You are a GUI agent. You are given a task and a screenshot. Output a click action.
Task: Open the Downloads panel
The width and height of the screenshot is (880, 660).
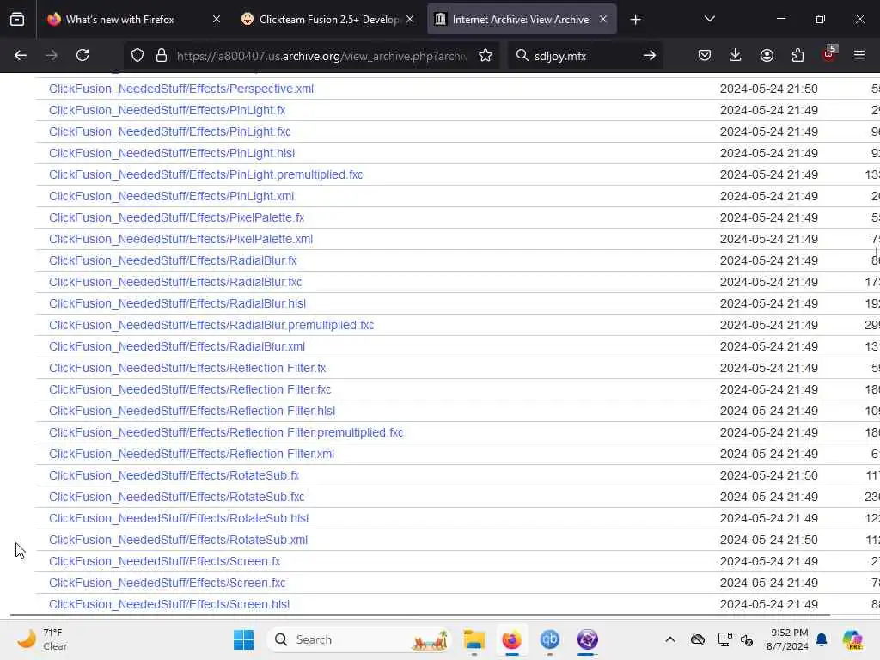(x=736, y=55)
